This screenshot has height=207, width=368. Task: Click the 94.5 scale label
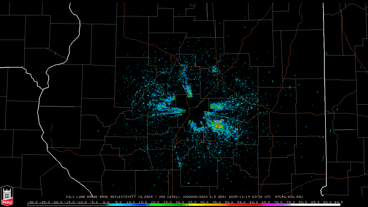pyautogui.click(x=338, y=202)
